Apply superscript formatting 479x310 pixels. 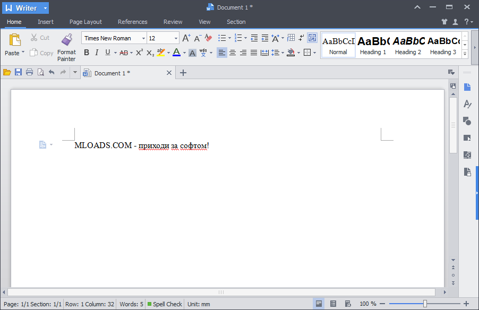click(139, 53)
